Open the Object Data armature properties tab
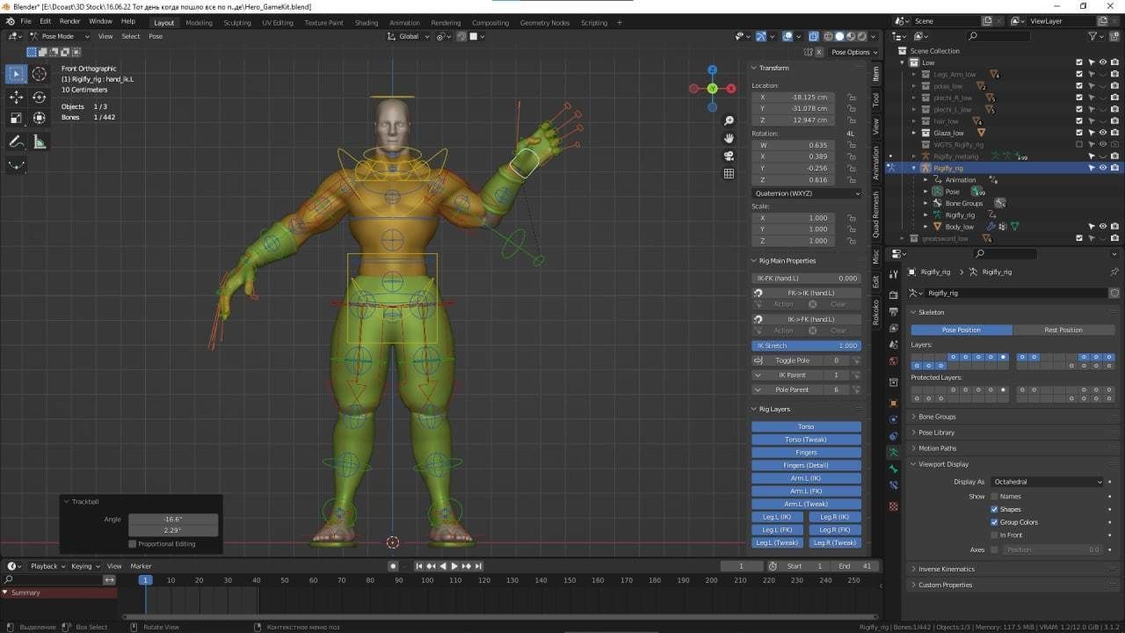The image size is (1125, 633). 893,451
